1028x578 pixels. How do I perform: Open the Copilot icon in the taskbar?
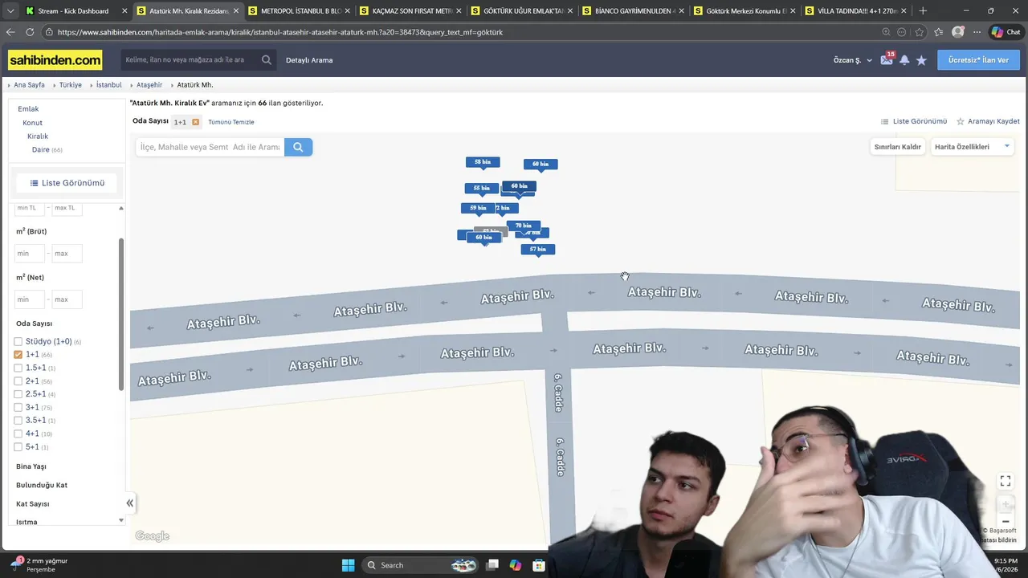(x=515, y=565)
